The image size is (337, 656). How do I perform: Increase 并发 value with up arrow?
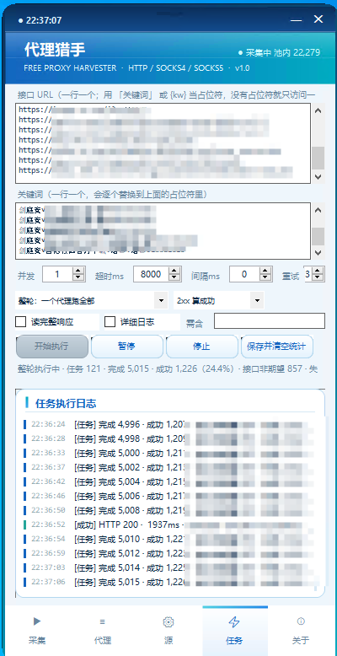78,272
